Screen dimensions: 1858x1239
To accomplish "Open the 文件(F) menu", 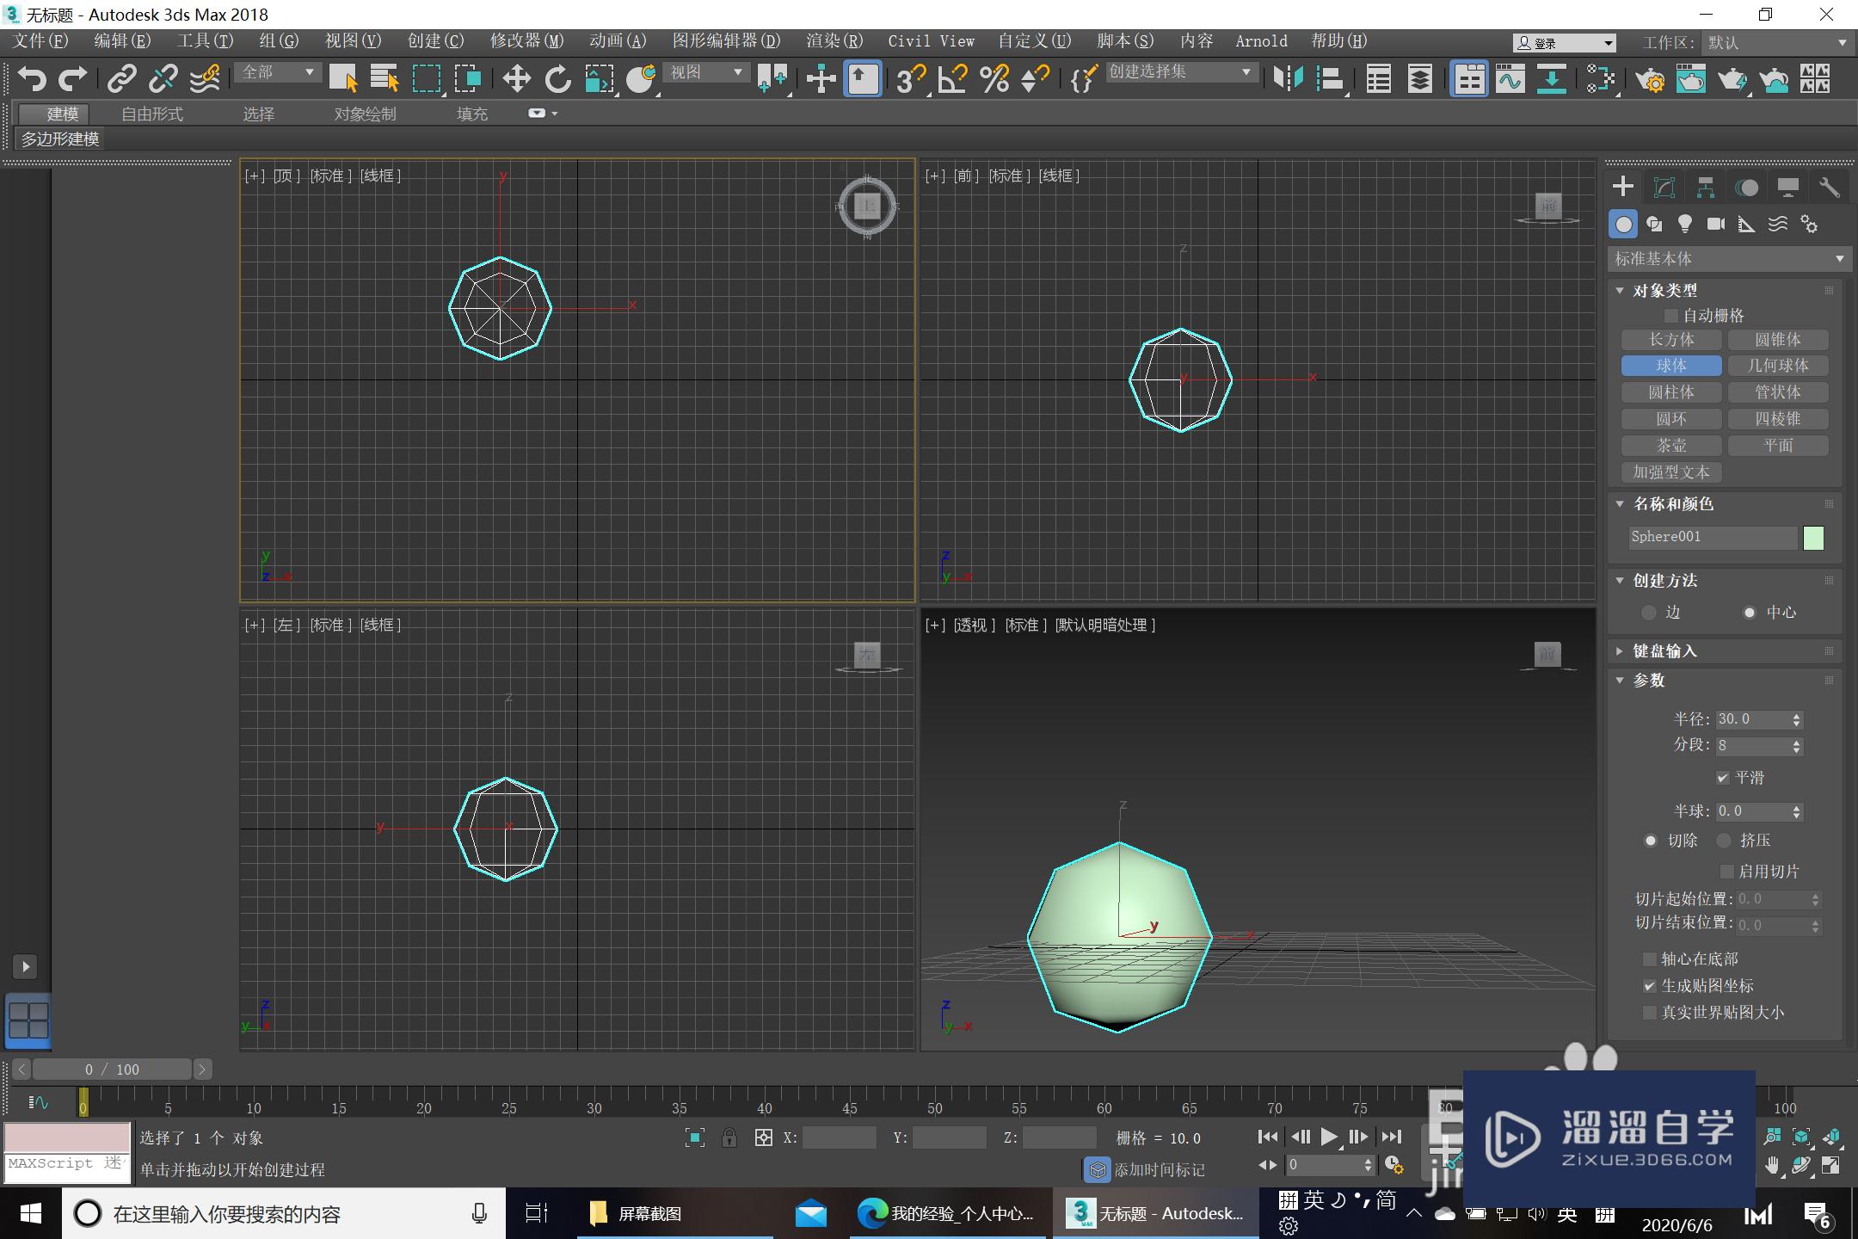I will 40,41.
